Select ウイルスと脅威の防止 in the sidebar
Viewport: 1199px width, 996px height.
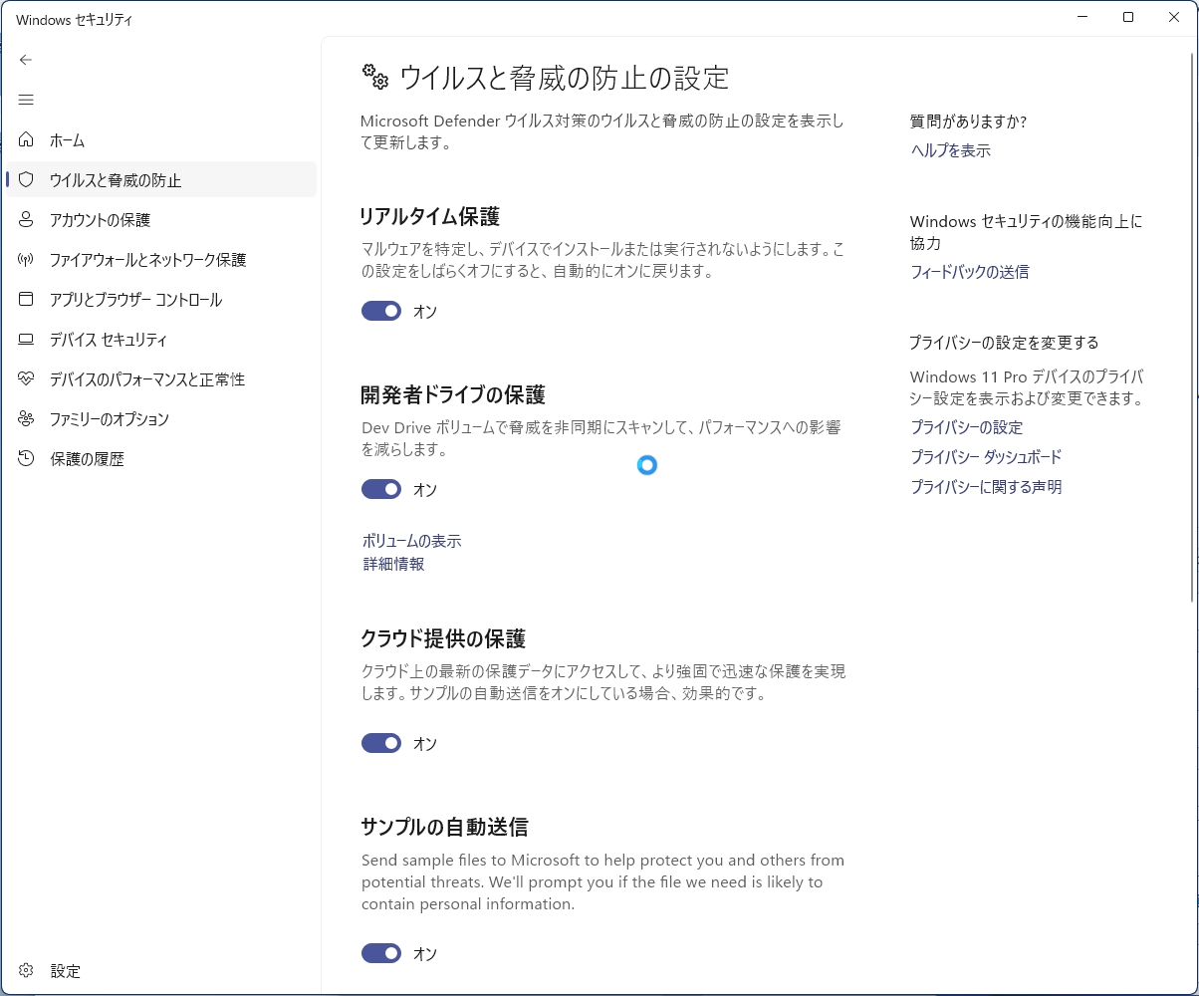pyautogui.click(x=116, y=180)
